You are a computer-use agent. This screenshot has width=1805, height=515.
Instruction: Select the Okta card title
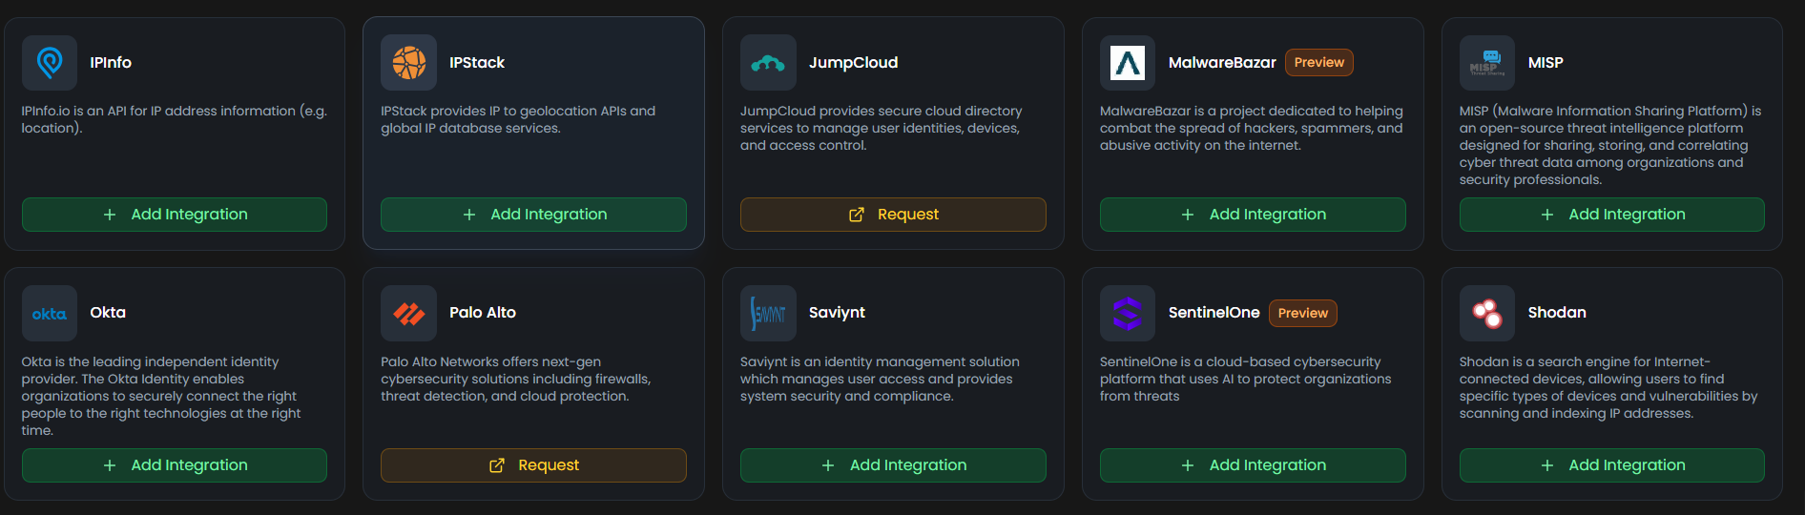pos(108,312)
